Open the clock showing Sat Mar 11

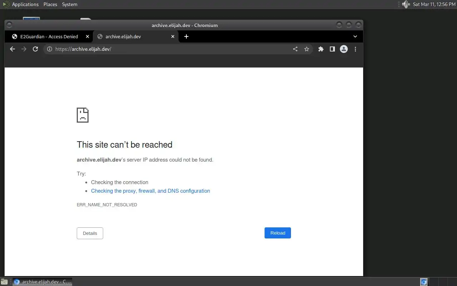(x=434, y=4)
